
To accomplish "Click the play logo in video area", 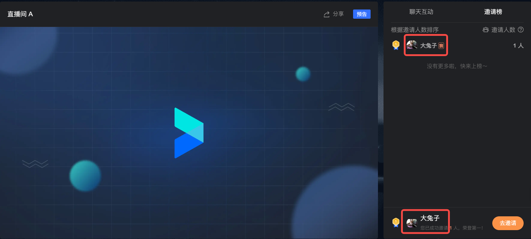I will pyautogui.click(x=189, y=133).
